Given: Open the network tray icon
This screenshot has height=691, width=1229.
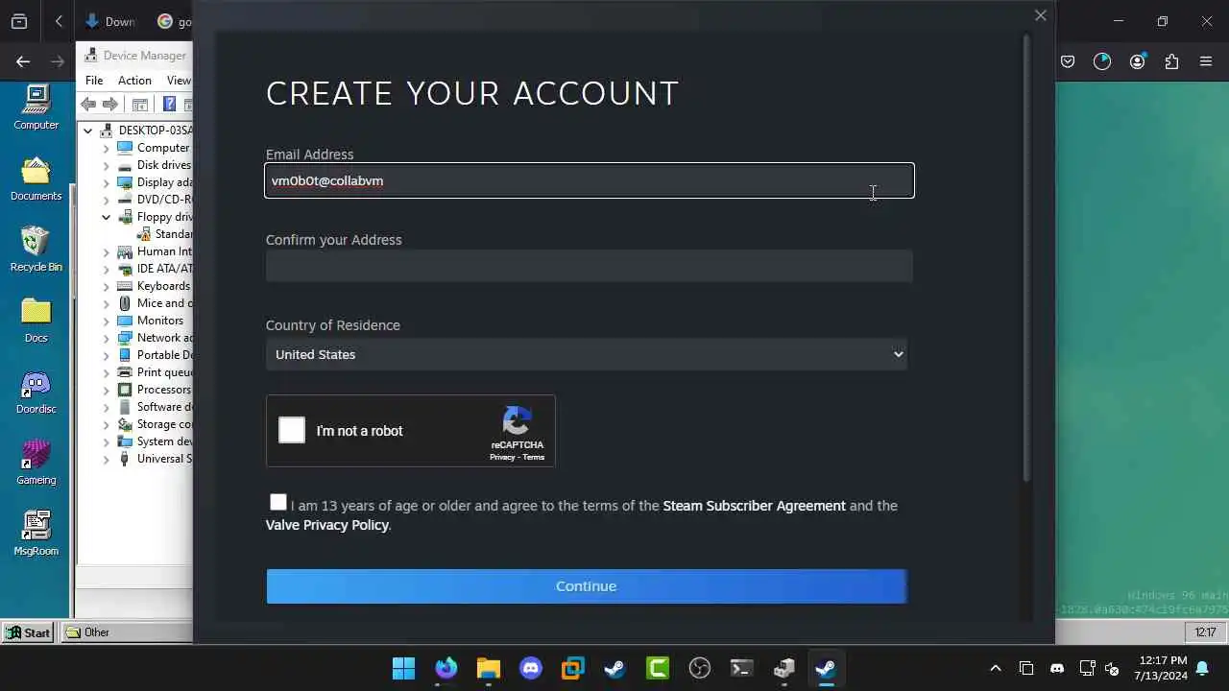Looking at the screenshot, I should 1087,668.
